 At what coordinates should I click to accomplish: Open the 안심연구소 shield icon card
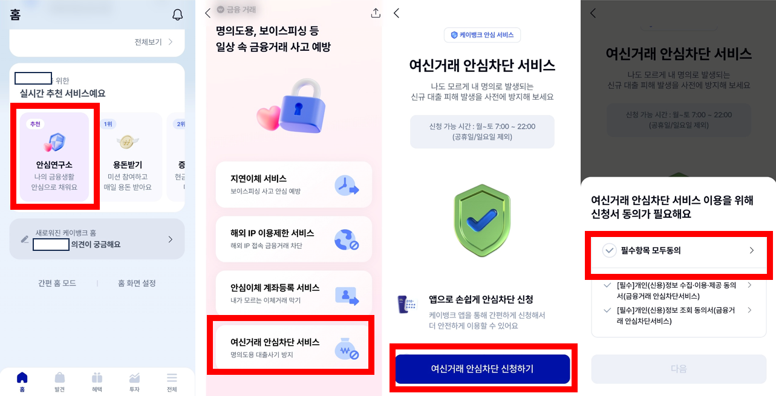pyautogui.click(x=54, y=157)
